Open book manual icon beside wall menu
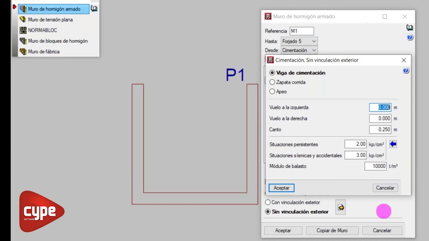The width and height of the screenshot is (429, 241). click(94, 9)
